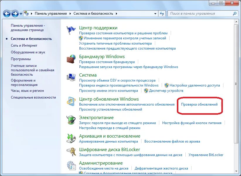Select Панель управления breadcrumb in address bar
The width and height of the screenshot is (241, 176).
pyautogui.click(x=51, y=13)
